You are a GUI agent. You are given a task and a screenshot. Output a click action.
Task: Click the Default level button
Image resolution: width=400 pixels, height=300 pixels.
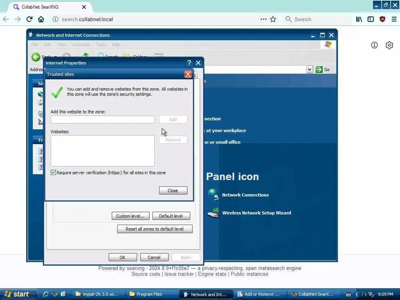(x=171, y=216)
